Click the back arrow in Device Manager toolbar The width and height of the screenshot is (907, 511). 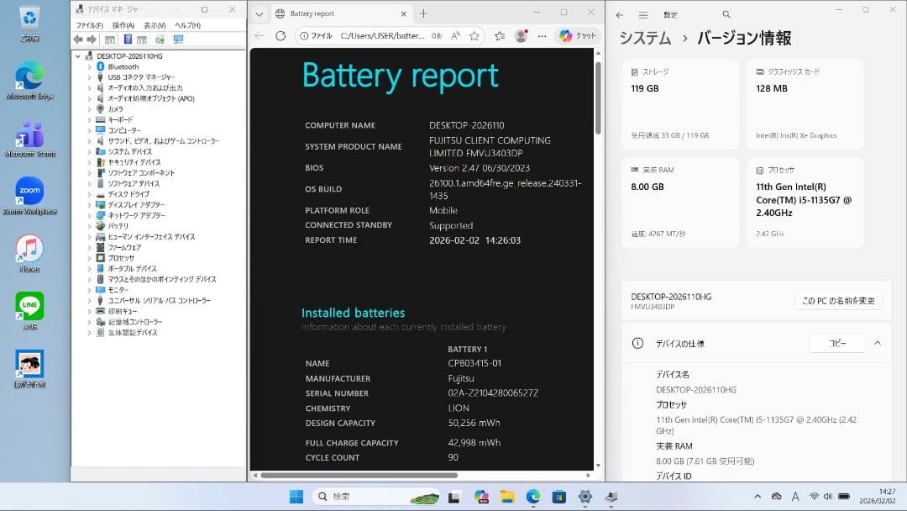click(77, 40)
